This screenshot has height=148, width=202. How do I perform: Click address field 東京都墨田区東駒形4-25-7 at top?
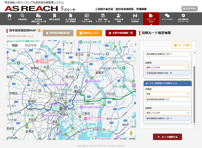point(168,54)
